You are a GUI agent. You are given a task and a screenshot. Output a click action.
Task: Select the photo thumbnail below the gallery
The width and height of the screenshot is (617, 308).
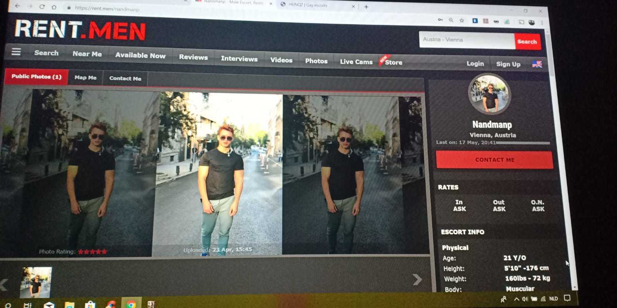pos(35,282)
